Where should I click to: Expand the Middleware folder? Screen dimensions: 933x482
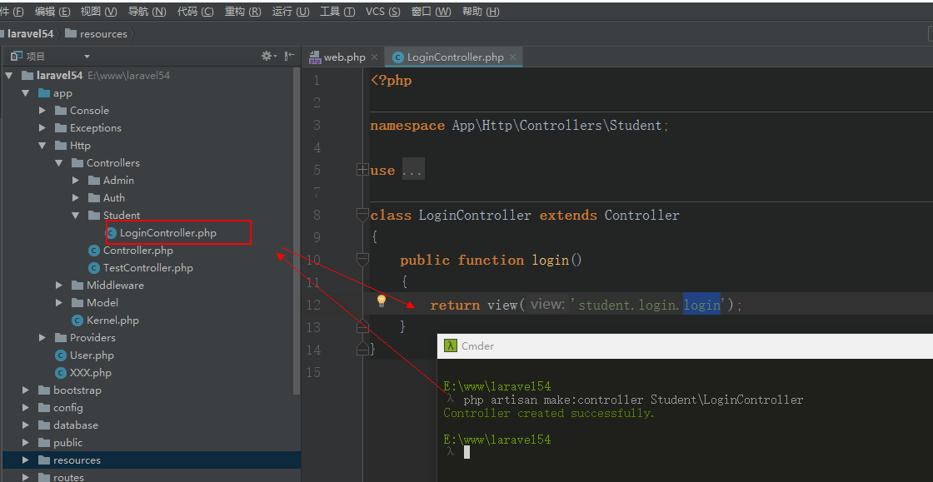(x=59, y=286)
